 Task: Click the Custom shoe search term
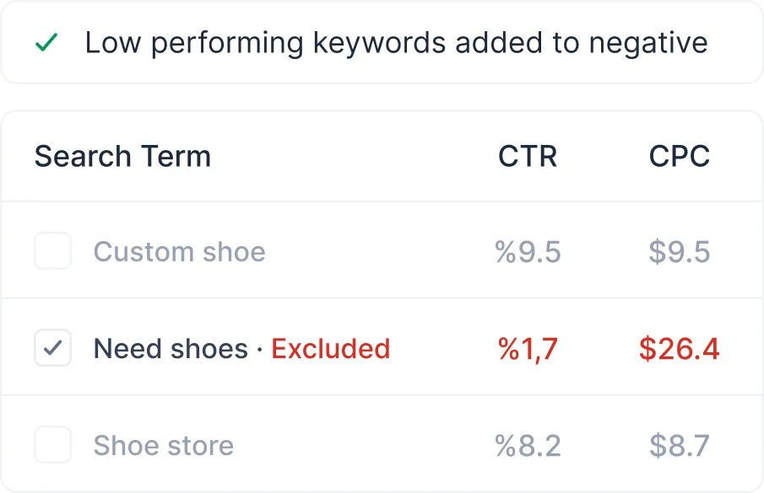point(179,252)
